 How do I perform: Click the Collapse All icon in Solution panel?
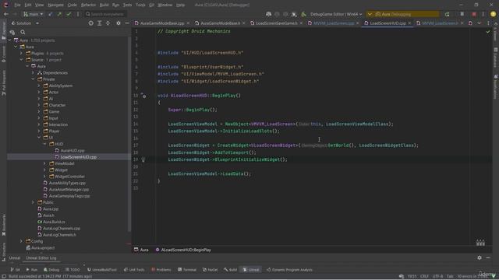(x=108, y=23)
